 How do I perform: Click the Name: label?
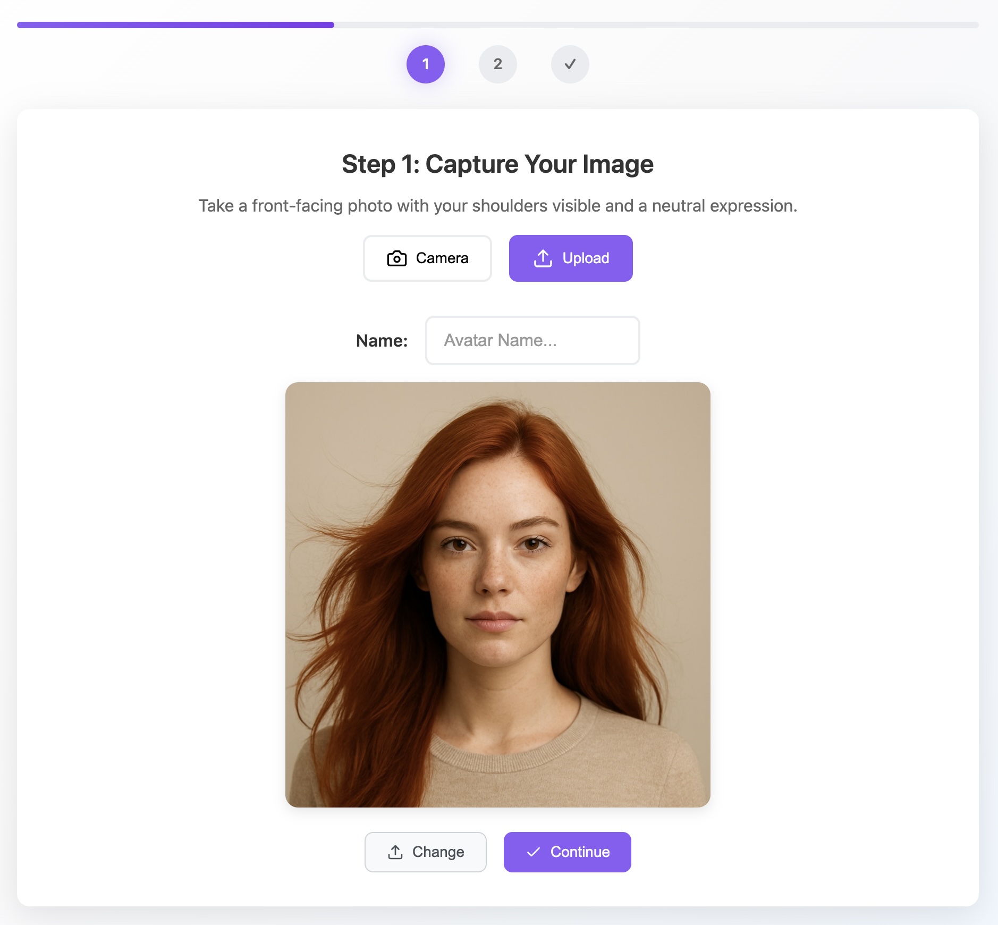click(382, 340)
